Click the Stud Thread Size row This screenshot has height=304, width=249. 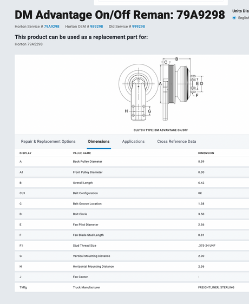coord(132,246)
